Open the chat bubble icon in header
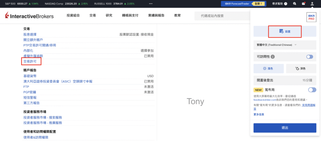321x147 pixels. [x=294, y=4]
